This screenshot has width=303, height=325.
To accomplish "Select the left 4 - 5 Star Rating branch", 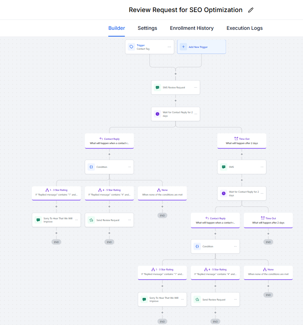I will (x=109, y=192).
